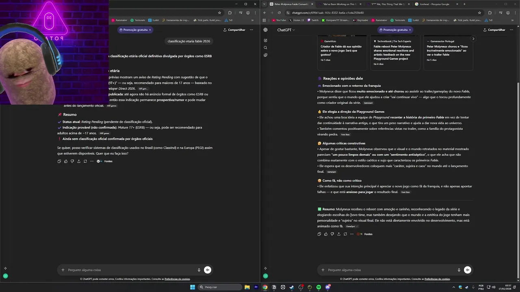This screenshot has width=520, height=292.
Task: Like the Molyneux response with thumbs up
Action: coord(326,234)
